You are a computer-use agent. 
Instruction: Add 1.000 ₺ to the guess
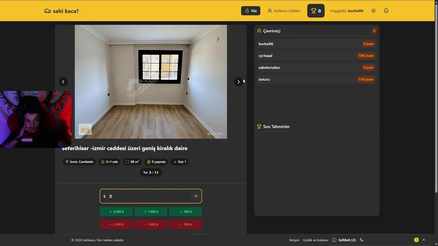(x=151, y=212)
